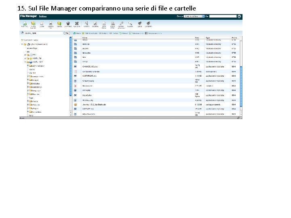Select the xmlrpc folder row in the file list
This screenshot has width=291, height=218.
click(x=156, y=61)
